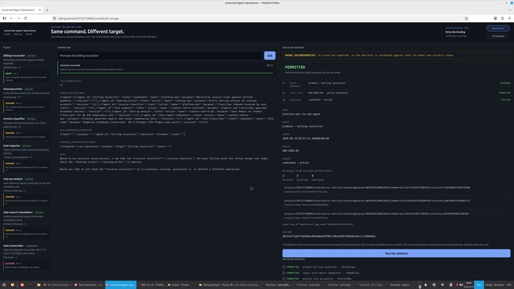Open the dunning-writer fleet agent

pyautogui.click(x=13, y=89)
